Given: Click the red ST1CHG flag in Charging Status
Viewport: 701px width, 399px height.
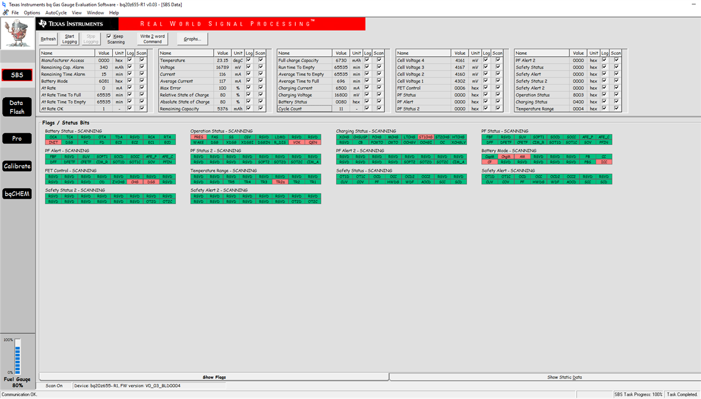Looking at the screenshot, I should [x=426, y=137].
